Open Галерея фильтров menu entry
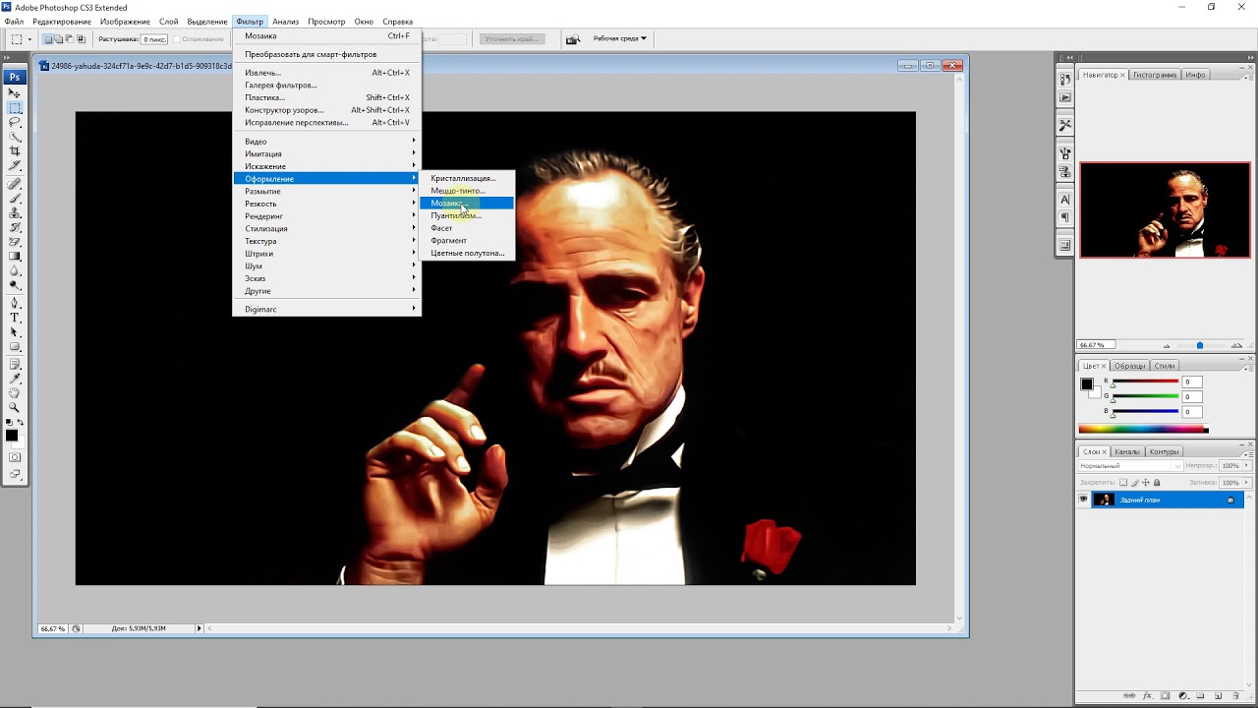This screenshot has width=1258, height=708. pos(327,85)
